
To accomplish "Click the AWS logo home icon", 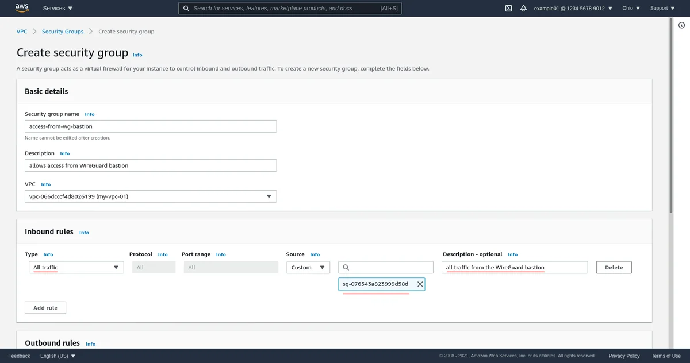I will pos(22,8).
